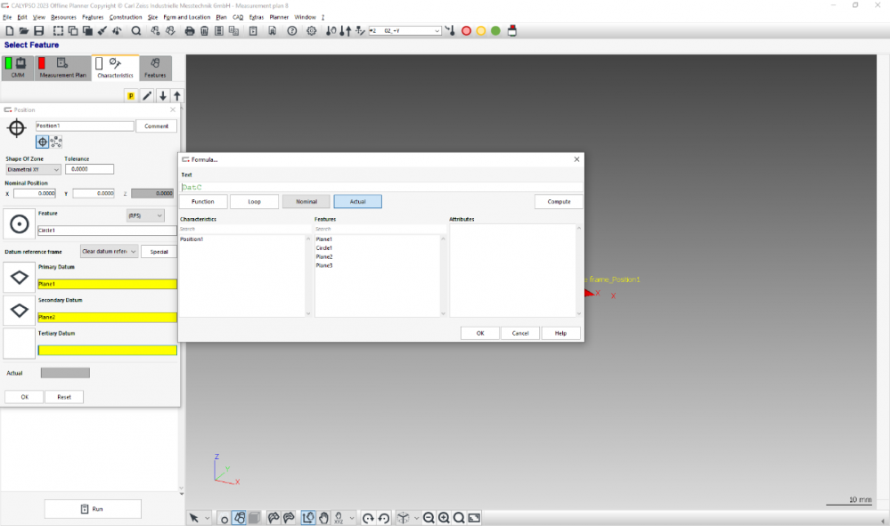890x526 pixels.
Task: Click the zoom in magnifier icon
Action: [x=444, y=518]
